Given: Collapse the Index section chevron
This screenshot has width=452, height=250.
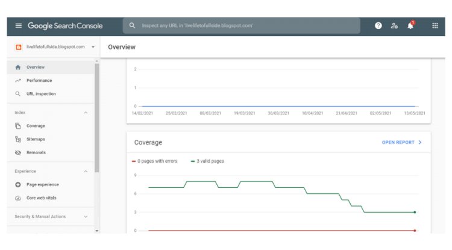Looking at the screenshot, I should (86, 113).
